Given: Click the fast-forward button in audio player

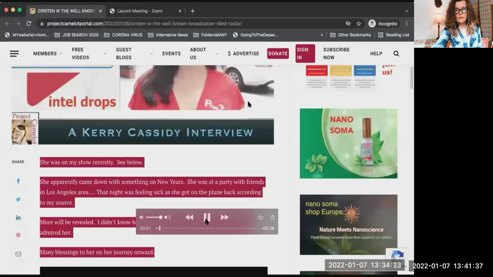Looking at the screenshot, I should [225, 217].
